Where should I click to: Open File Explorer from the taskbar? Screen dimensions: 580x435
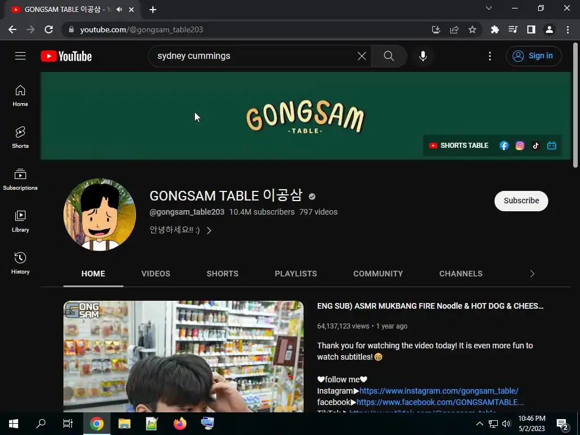pos(124,424)
